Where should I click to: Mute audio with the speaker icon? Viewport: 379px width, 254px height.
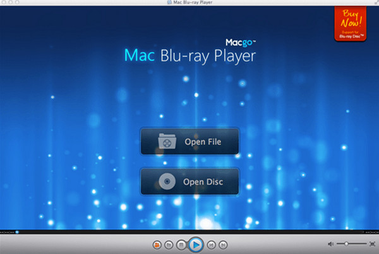pyautogui.click(x=330, y=244)
